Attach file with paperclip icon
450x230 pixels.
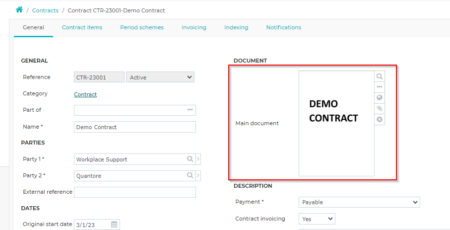[x=380, y=109]
